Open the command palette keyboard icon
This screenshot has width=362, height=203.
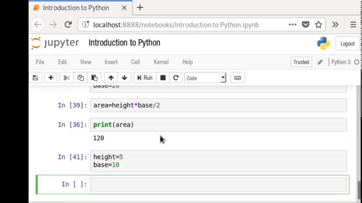[x=238, y=78]
